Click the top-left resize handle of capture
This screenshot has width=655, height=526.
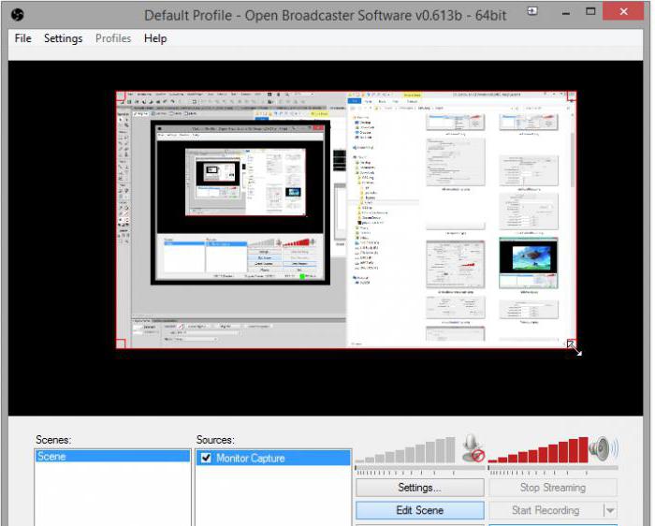(121, 96)
